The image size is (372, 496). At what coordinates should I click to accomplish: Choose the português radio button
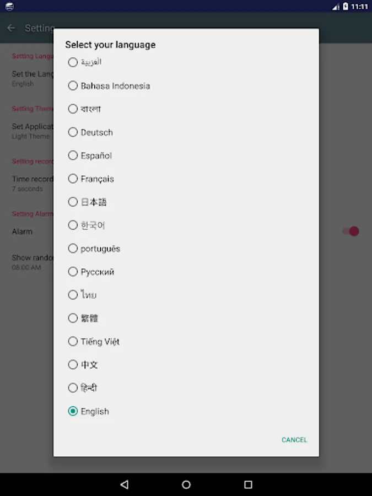point(73,249)
